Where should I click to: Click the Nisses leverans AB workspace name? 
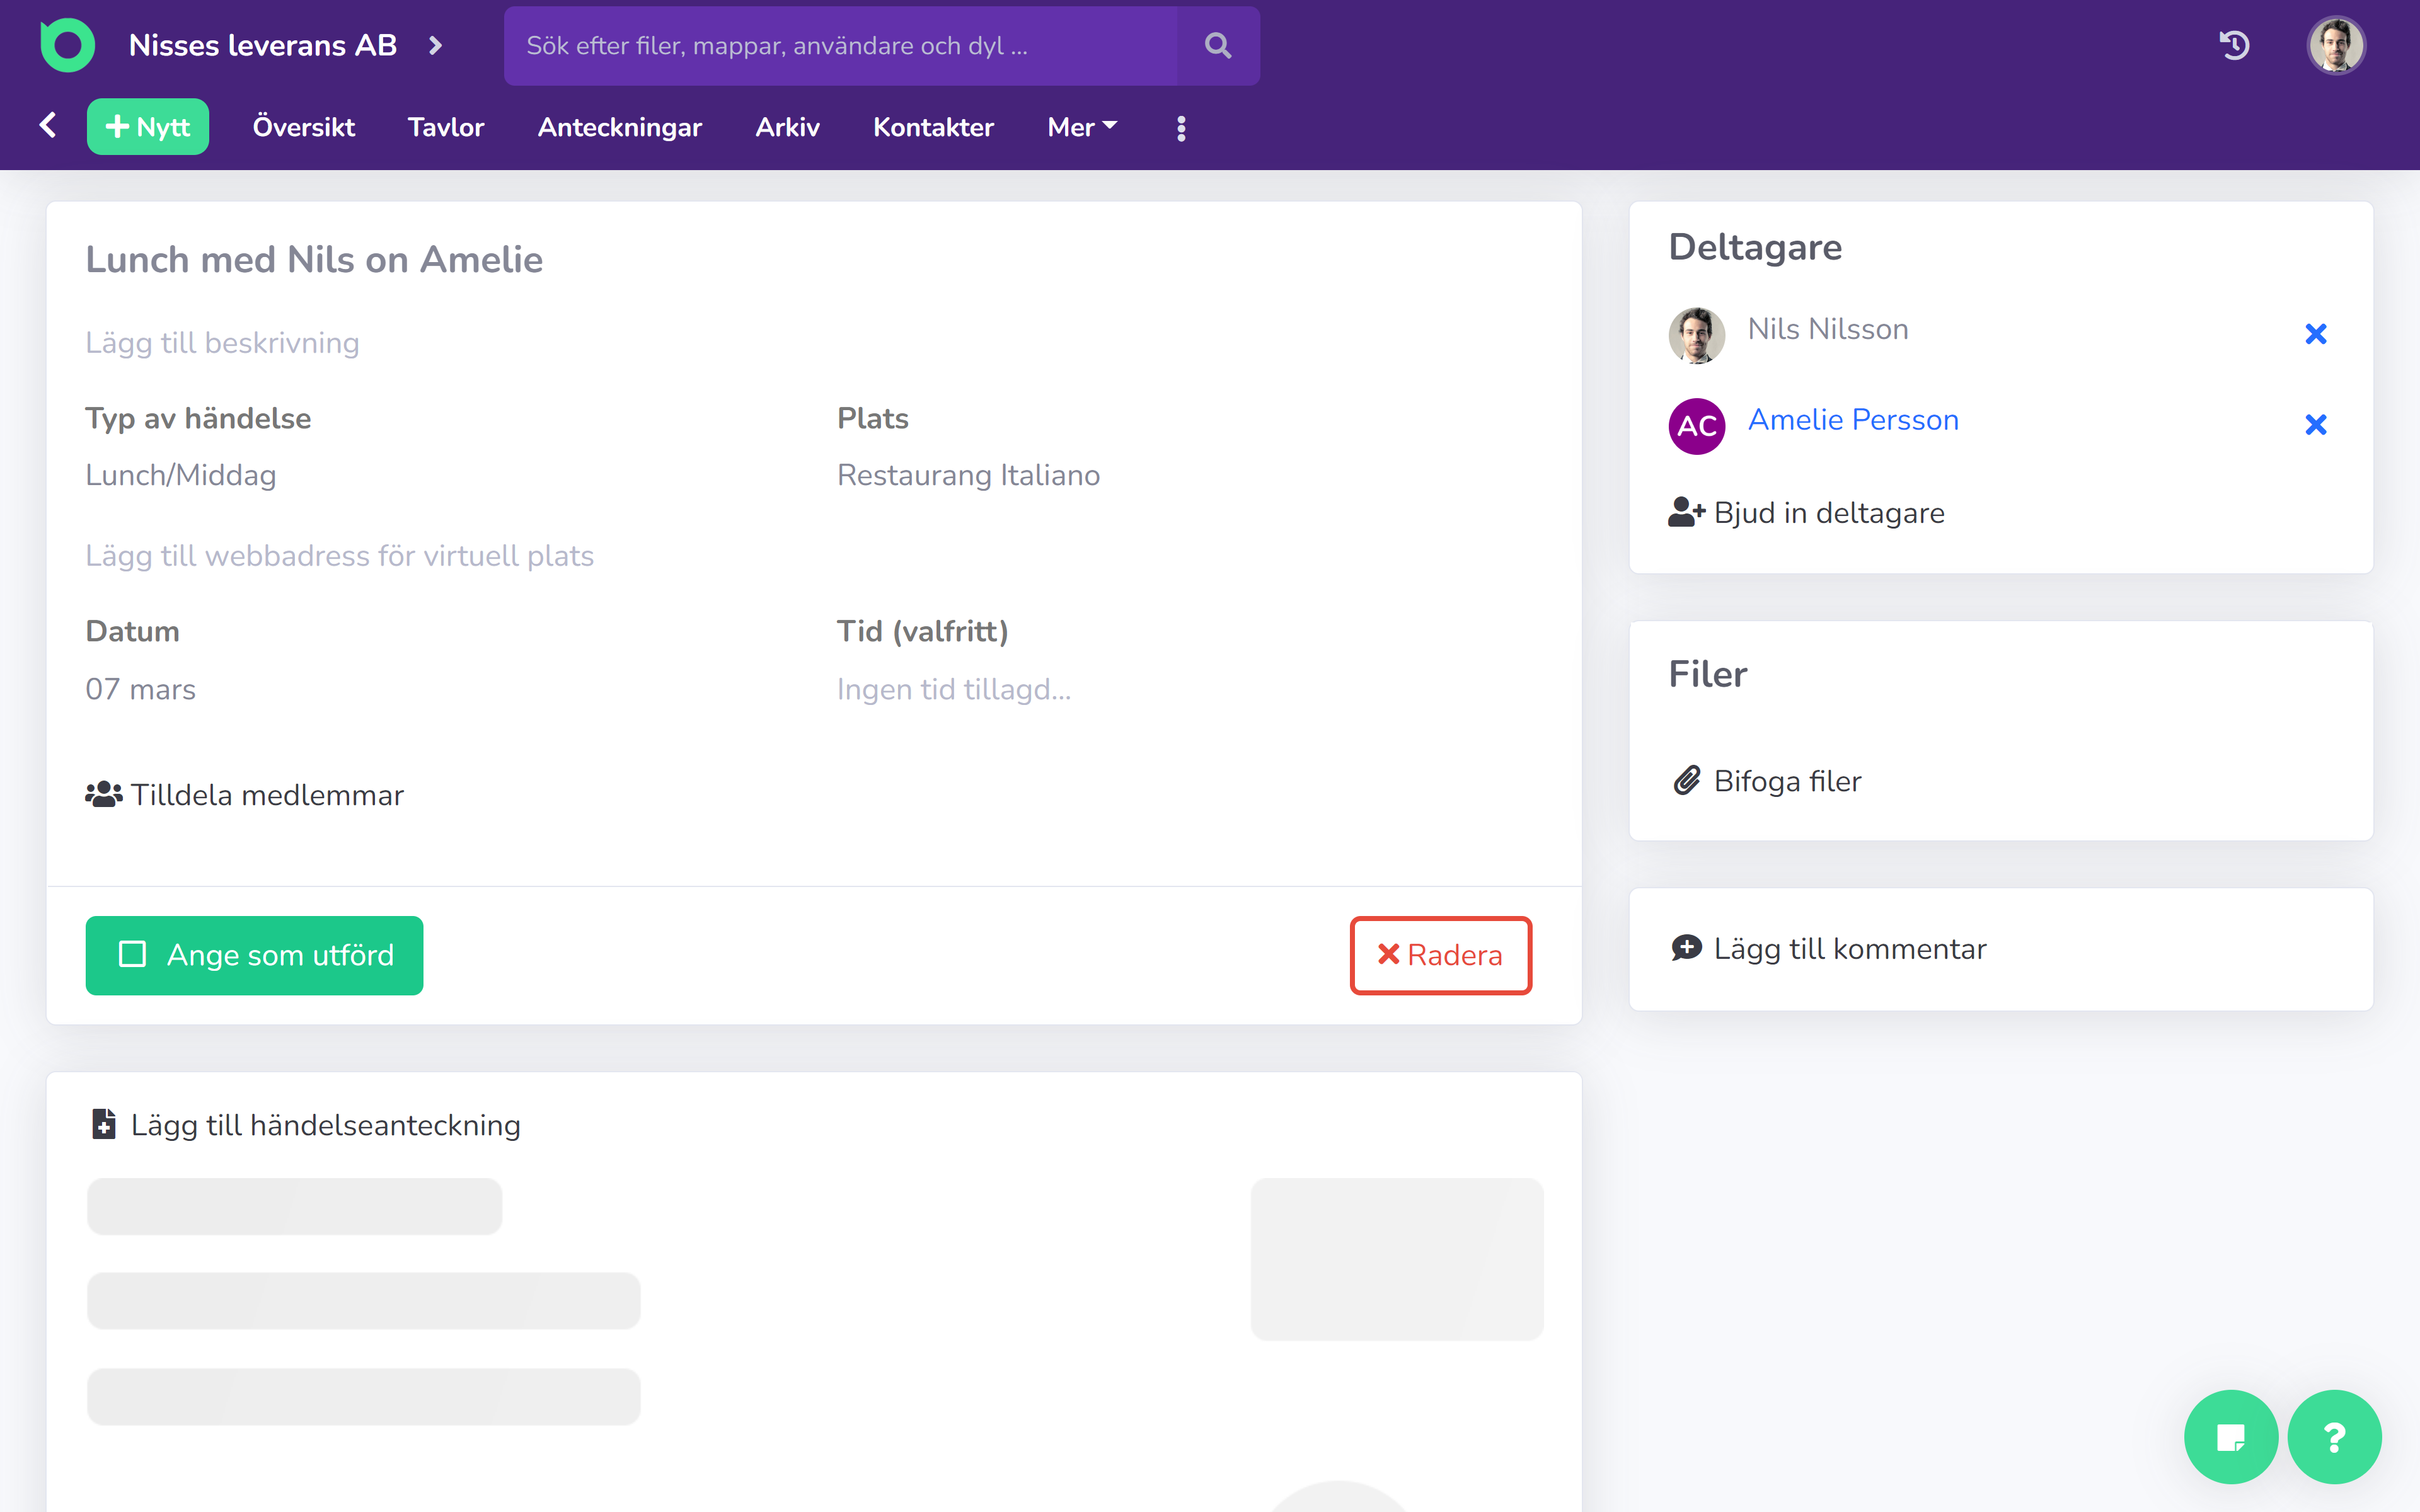pos(263,45)
